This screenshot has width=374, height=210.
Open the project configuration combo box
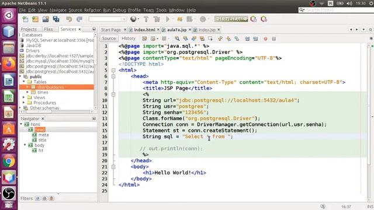tap(108, 19)
